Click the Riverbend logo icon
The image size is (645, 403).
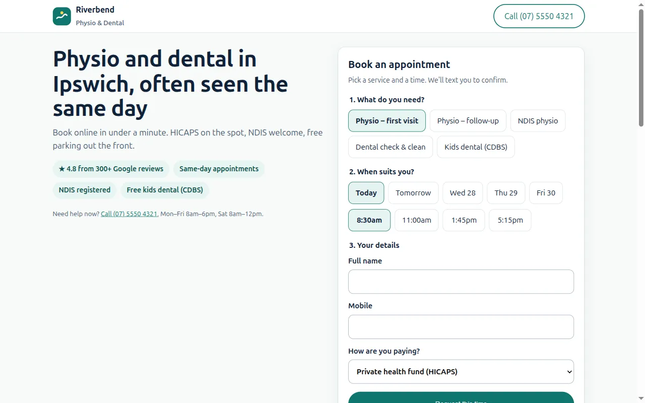coord(62,16)
